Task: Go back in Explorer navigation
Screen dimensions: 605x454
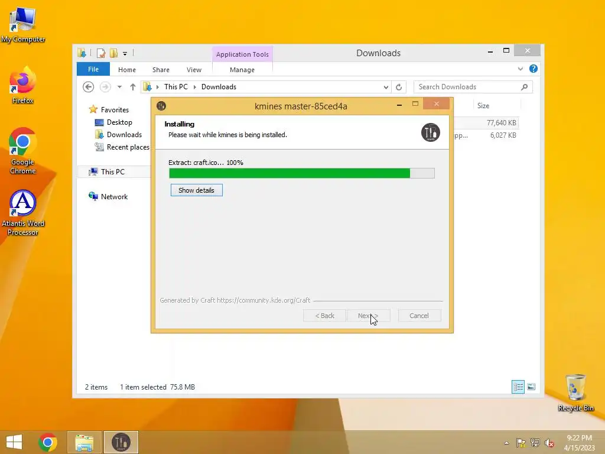Action: (x=89, y=87)
